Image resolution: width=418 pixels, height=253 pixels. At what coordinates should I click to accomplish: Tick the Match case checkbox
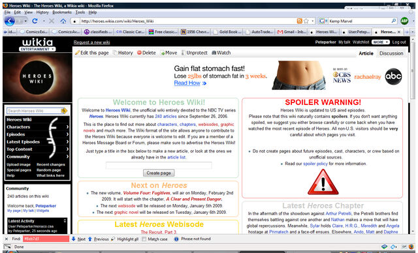click(x=144, y=239)
